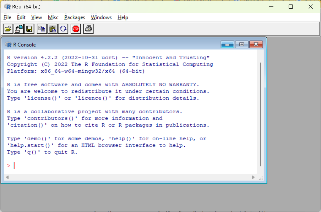This screenshot has width=321, height=212.
Task: Click 'Innocent and Trusting' version nickname
Action: click(x=171, y=58)
